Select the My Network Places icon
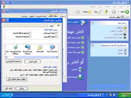This screenshot has width=131, height=98. tap(28, 50)
